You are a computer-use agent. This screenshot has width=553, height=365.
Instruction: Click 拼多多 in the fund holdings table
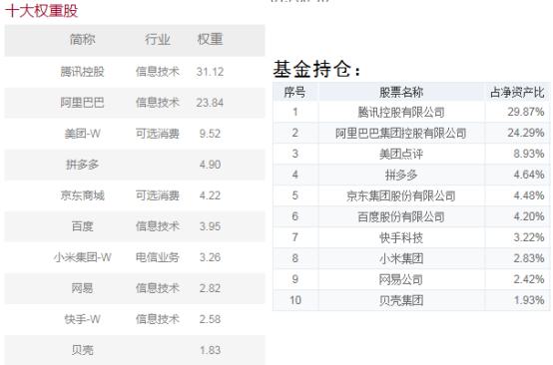(x=401, y=175)
